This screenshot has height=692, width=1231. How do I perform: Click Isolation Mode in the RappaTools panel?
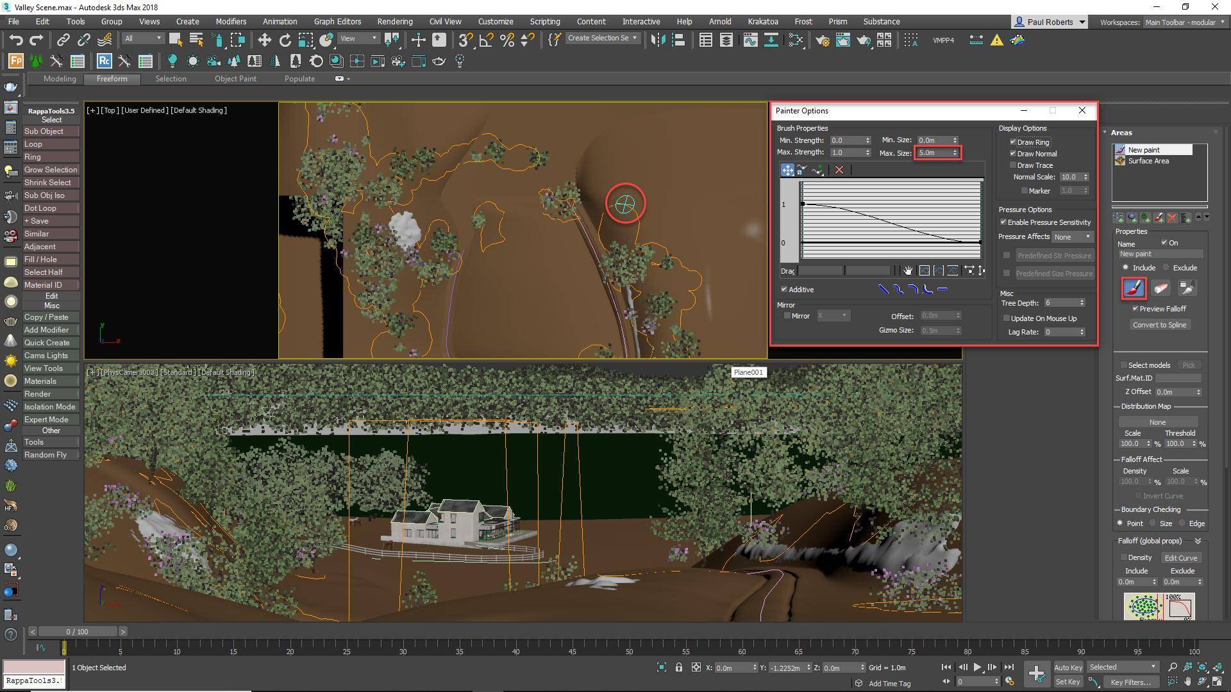50,406
